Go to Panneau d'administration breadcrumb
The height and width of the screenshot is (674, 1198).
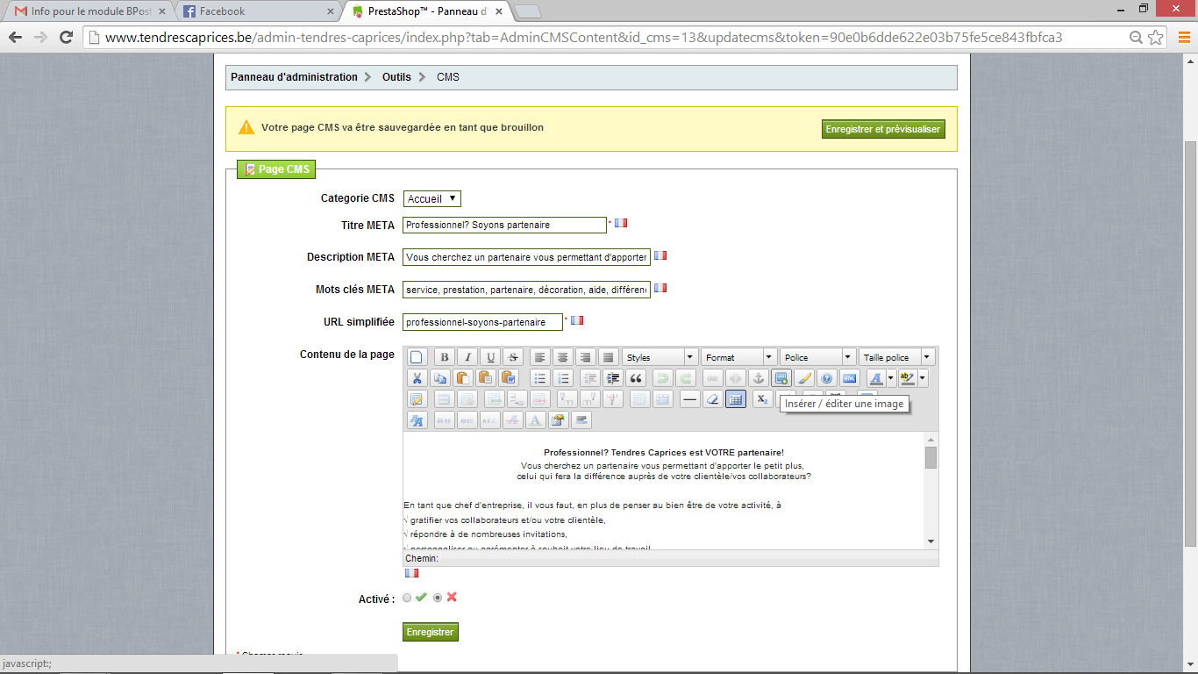point(295,77)
